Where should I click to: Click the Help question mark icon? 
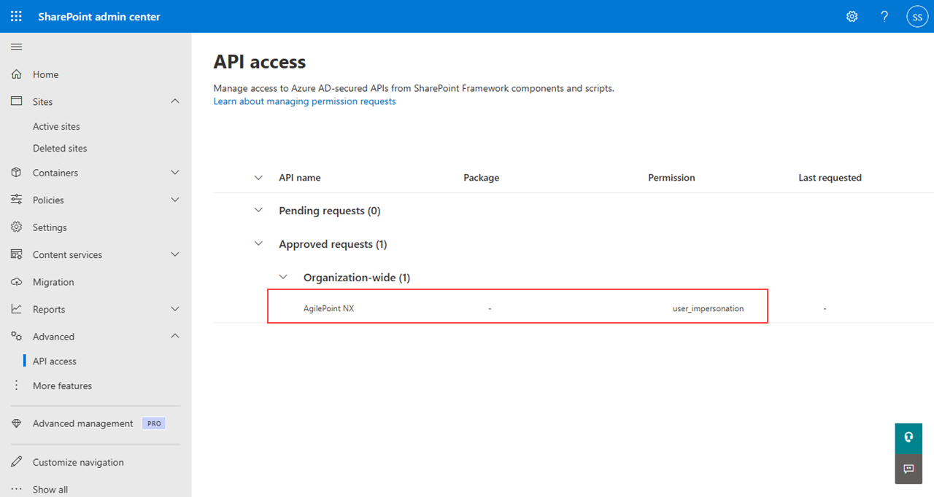(884, 16)
